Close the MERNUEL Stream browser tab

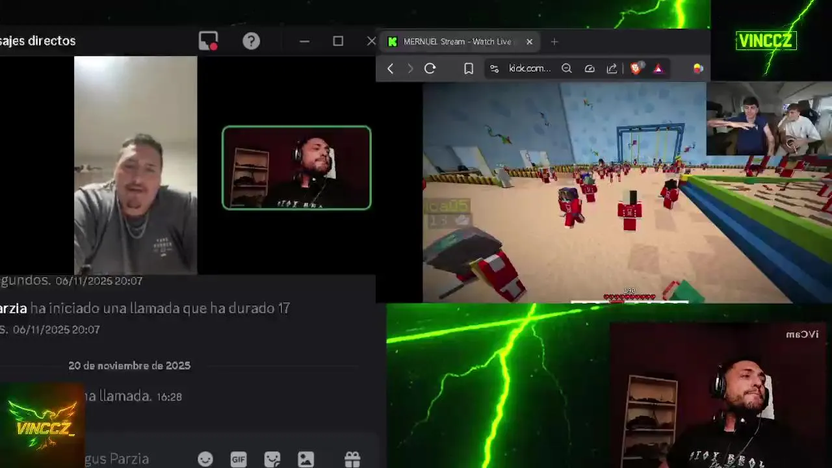pos(529,42)
